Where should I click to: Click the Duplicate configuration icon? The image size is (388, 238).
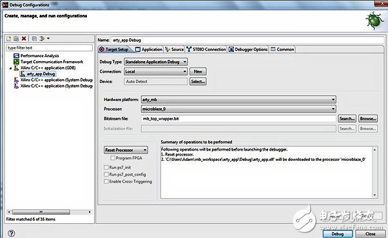pos(16,39)
